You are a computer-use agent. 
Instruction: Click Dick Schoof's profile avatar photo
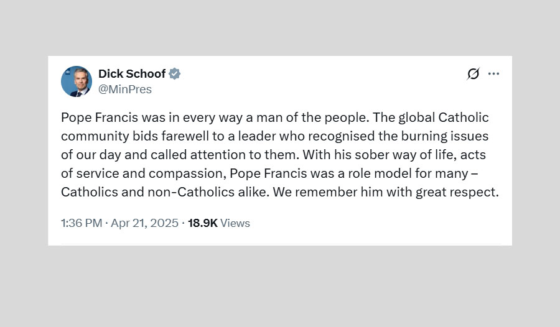(77, 81)
